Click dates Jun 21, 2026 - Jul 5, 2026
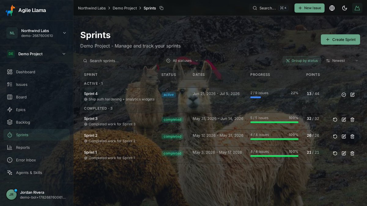Screen dimensions: 367x206 [216, 94]
